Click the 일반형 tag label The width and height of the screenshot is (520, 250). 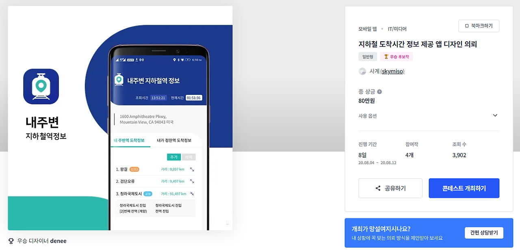pyautogui.click(x=368, y=57)
